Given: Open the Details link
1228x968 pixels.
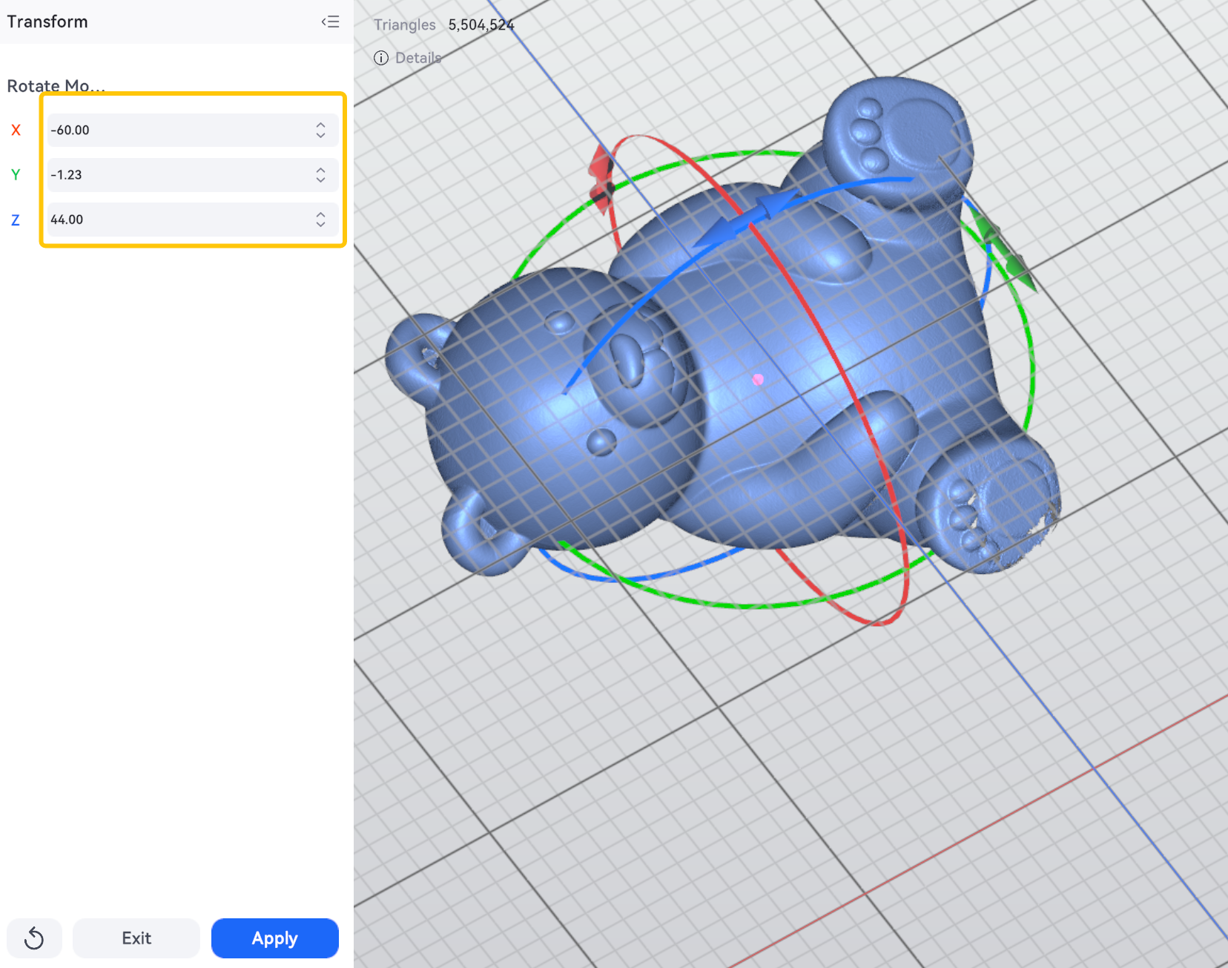Looking at the screenshot, I should [418, 58].
